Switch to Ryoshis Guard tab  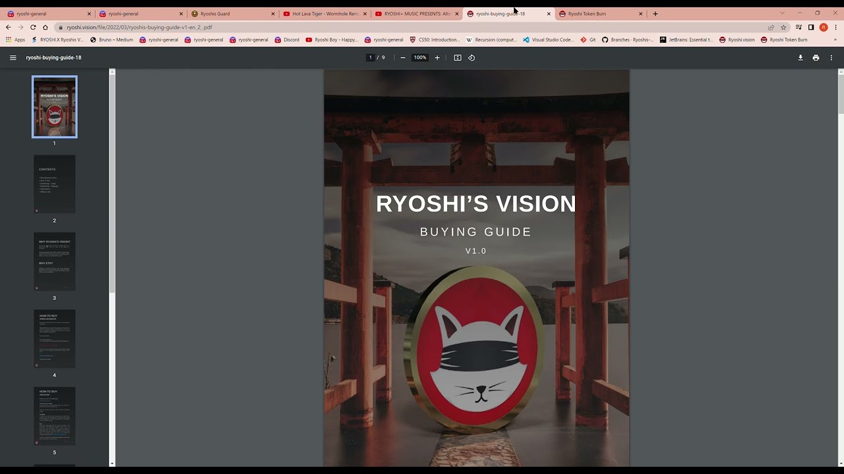coord(232,13)
